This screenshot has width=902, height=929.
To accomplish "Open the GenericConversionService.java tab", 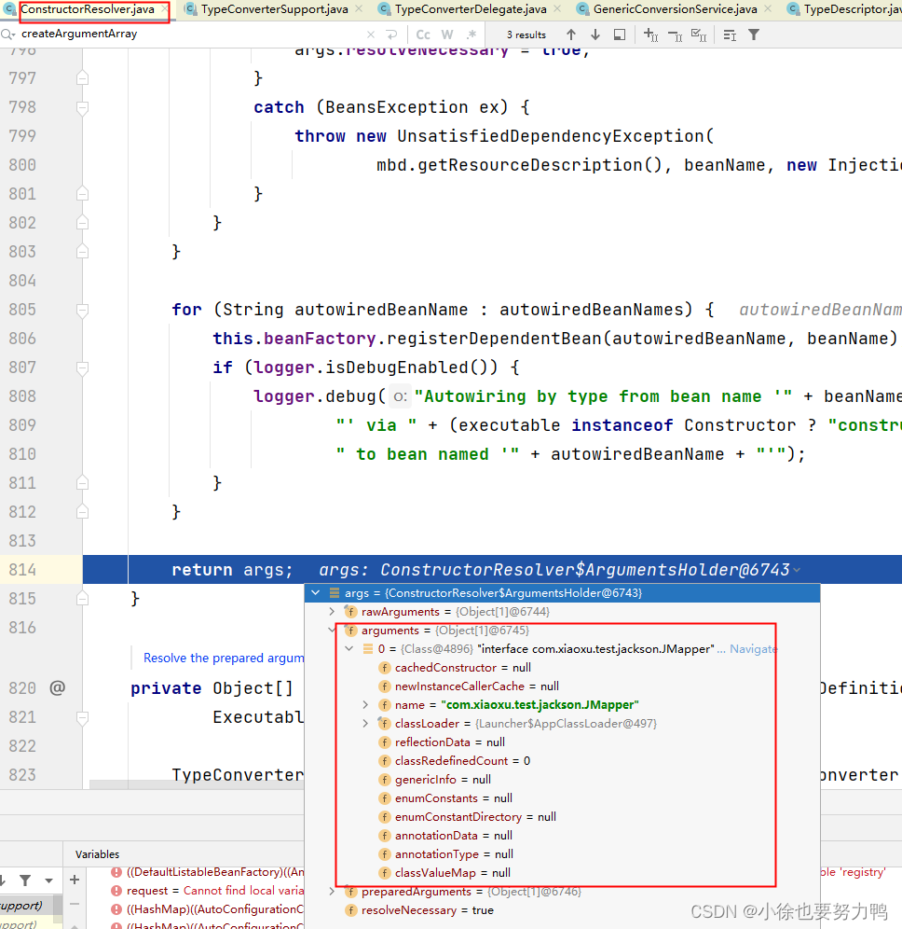I will (675, 9).
